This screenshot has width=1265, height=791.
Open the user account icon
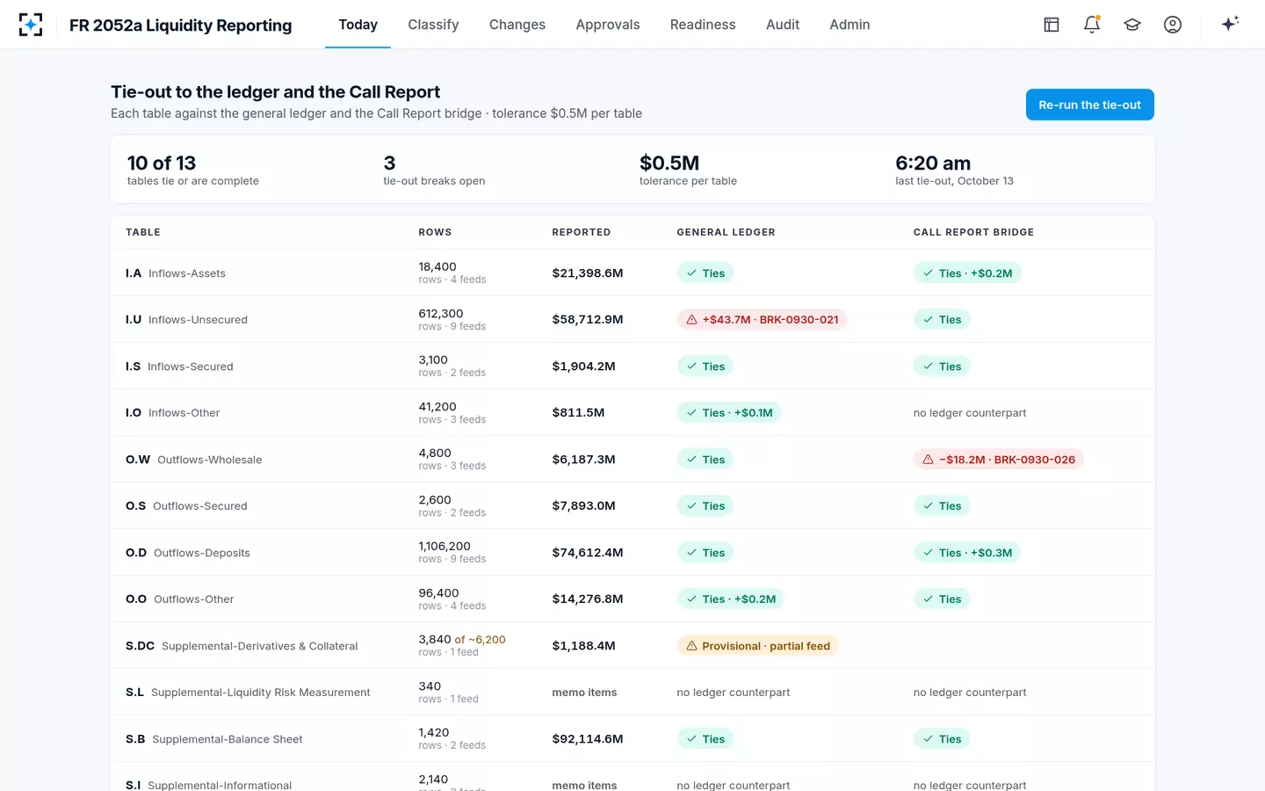(x=1173, y=25)
